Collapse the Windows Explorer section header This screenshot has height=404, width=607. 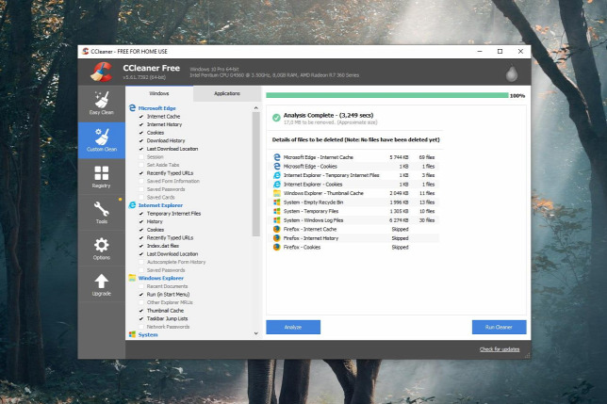coord(160,278)
